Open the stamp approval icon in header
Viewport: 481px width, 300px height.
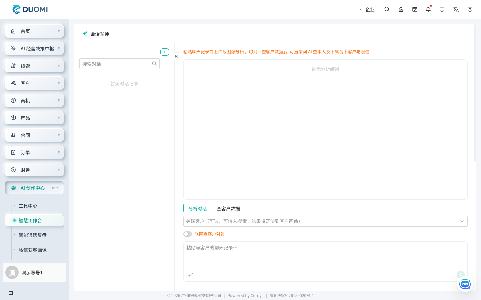tap(401, 9)
